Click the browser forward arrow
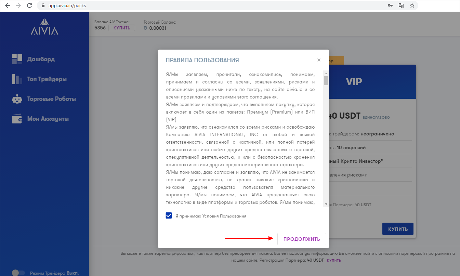This screenshot has height=276, width=460. tap(18, 5)
